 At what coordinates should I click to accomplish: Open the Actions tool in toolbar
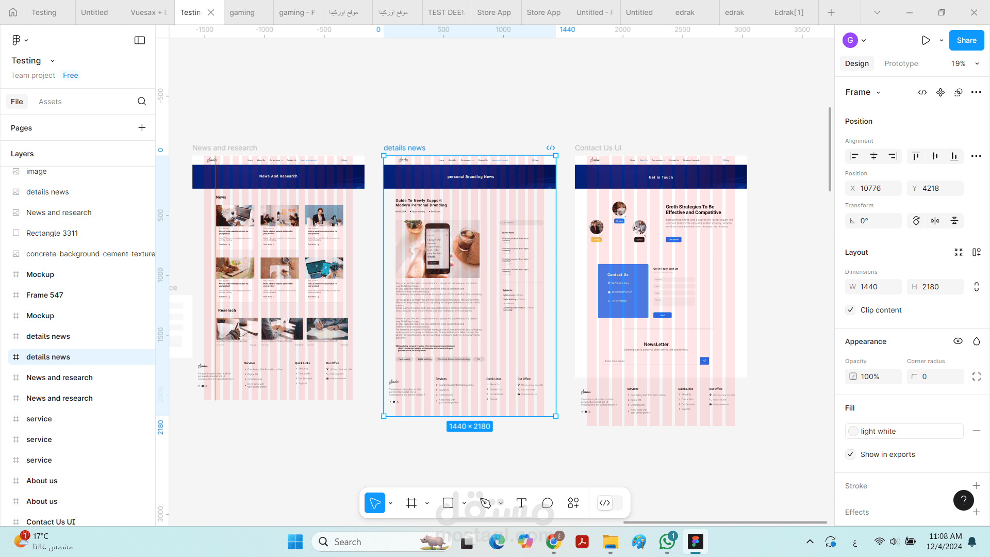click(x=573, y=503)
